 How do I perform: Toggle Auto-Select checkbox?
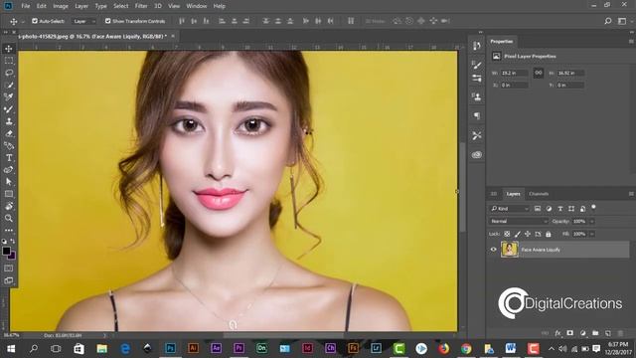(35, 21)
